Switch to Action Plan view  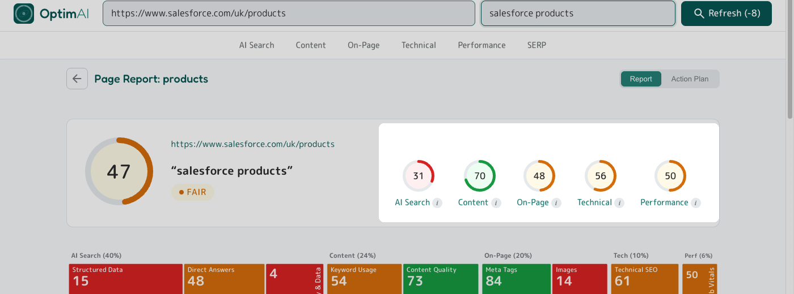(690, 79)
